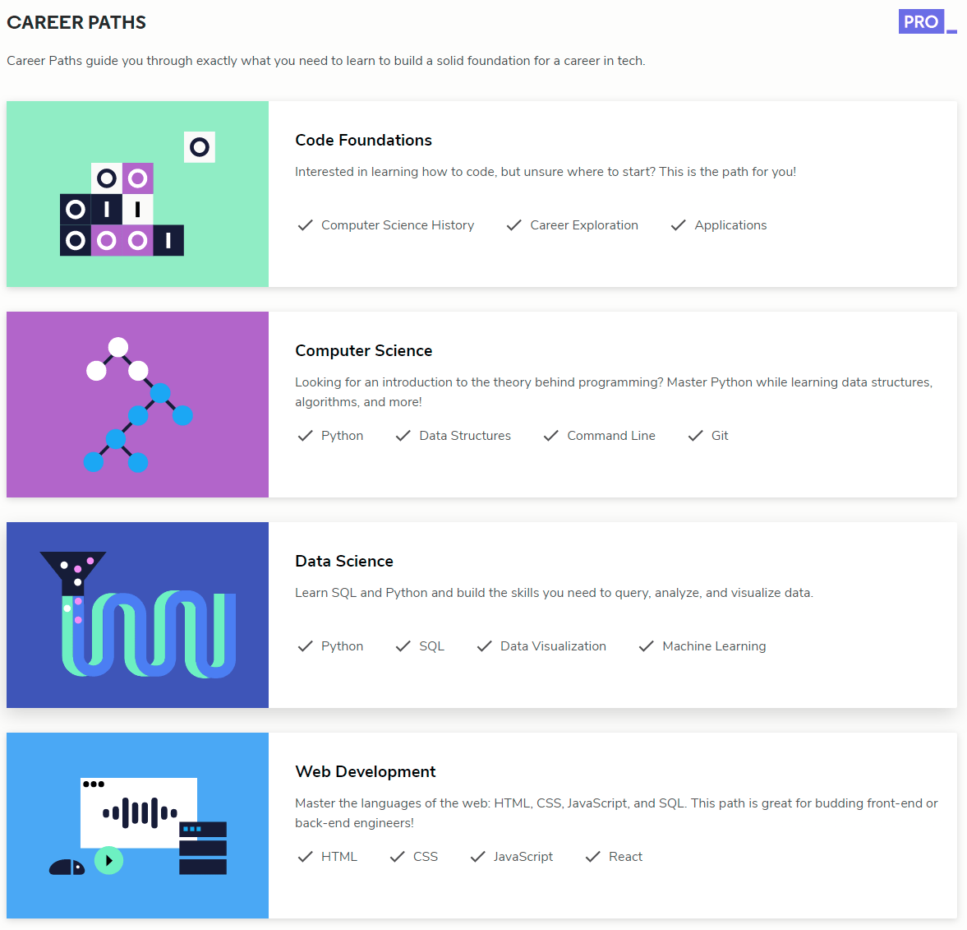Viewport: 967px width, 930px height.
Task: Click the Command Line topic label
Action: (x=611, y=436)
